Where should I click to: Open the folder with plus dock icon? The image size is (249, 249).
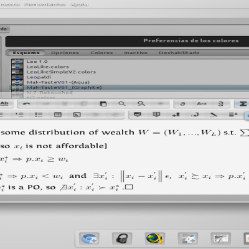point(188,238)
